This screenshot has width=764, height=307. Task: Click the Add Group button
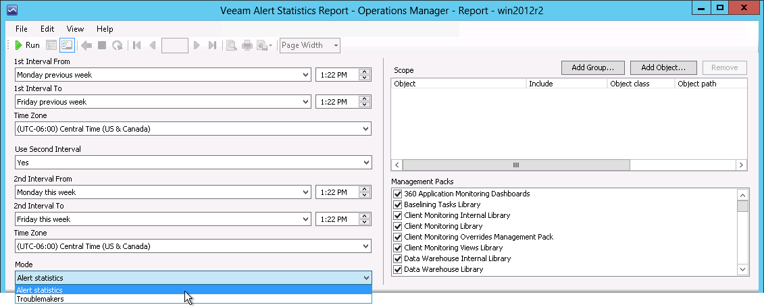(x=594, y=67)
